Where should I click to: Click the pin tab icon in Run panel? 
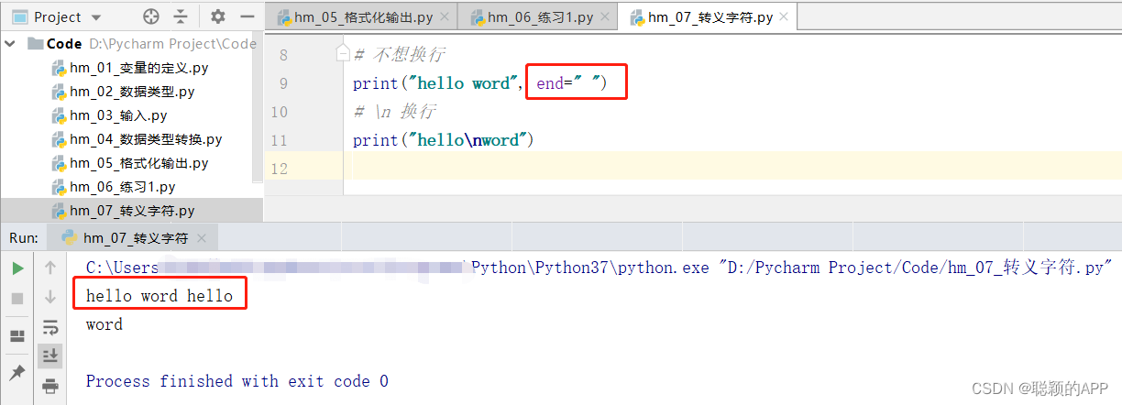(17, 372)
